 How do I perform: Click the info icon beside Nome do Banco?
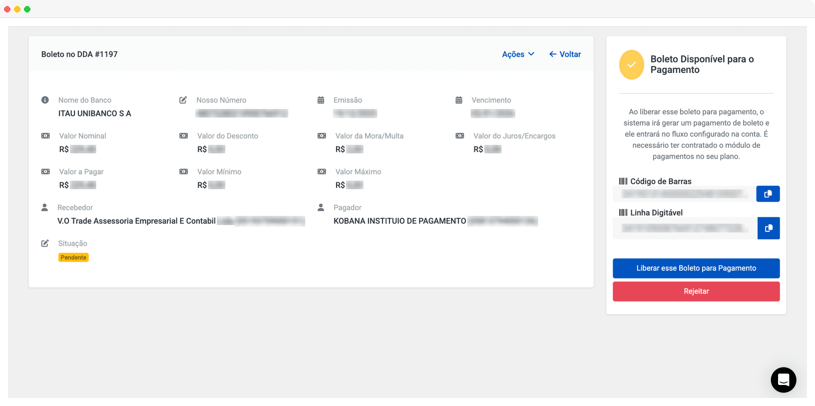[x=45, y=100]
